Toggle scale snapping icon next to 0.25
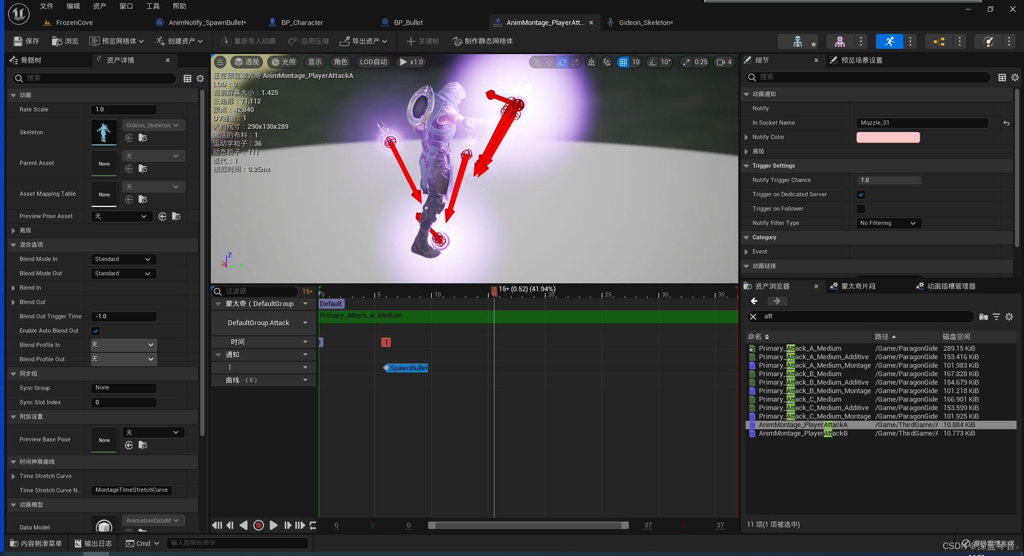 tap(687, 62)
